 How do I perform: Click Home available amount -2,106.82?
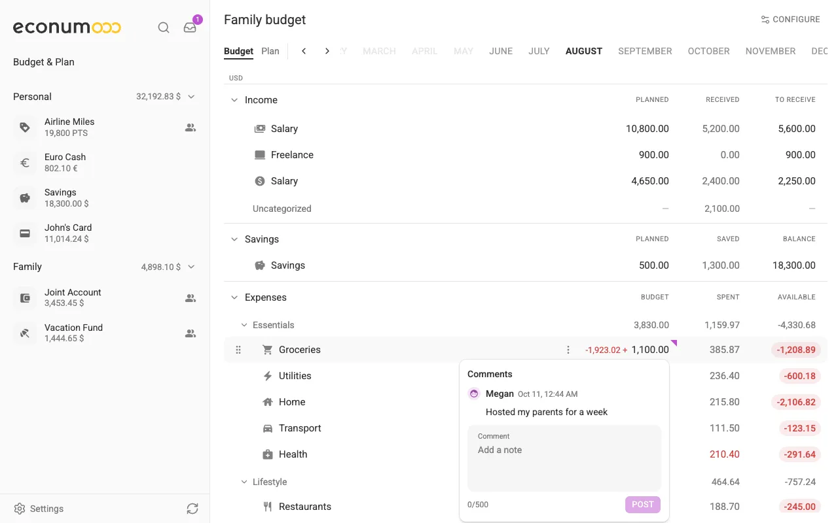tap(796, 402)
